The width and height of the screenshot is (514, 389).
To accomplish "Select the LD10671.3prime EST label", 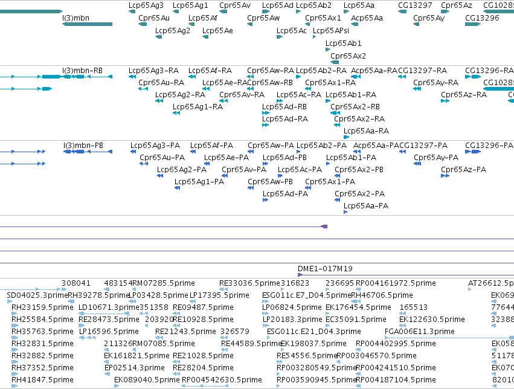I will point(109,307).
